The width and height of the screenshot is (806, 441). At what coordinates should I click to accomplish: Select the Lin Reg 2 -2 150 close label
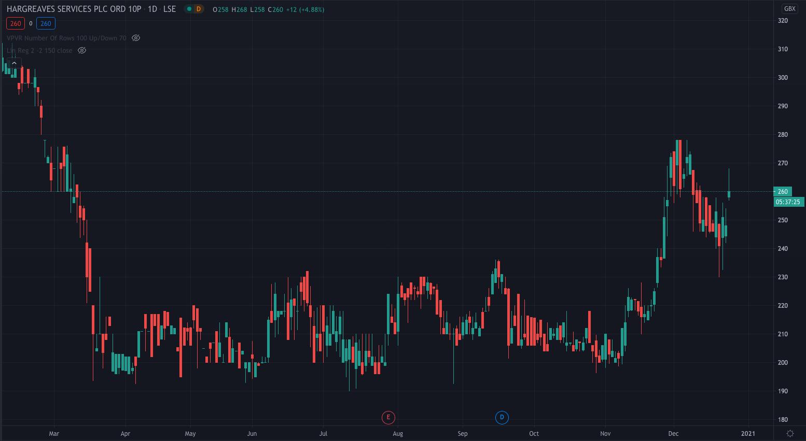click(39, 50)
